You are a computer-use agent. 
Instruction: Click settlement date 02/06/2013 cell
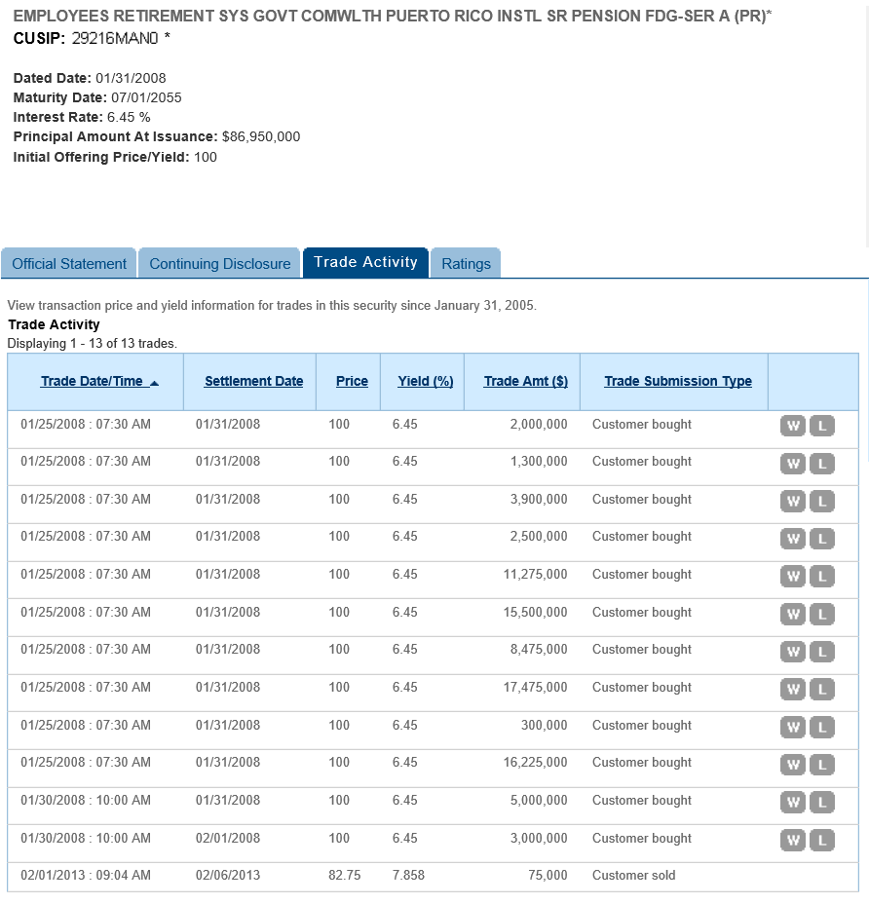[228, 875]
